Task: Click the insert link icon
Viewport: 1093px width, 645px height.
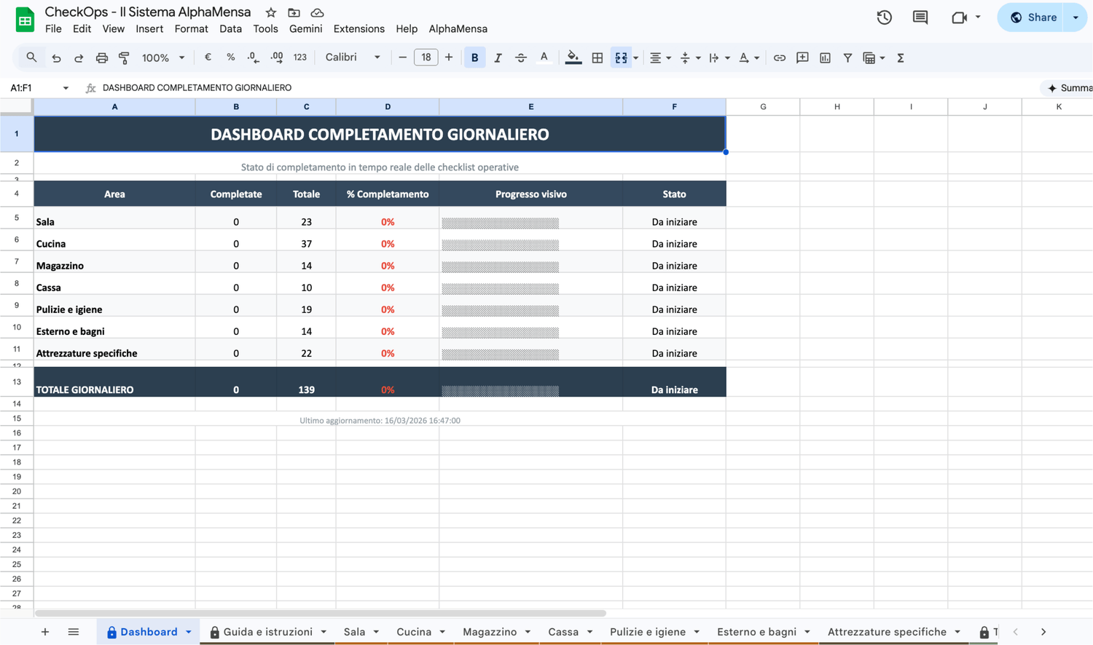Action: tap(779, 58)
